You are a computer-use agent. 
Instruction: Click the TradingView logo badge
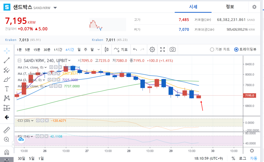(x=21, y=140)
